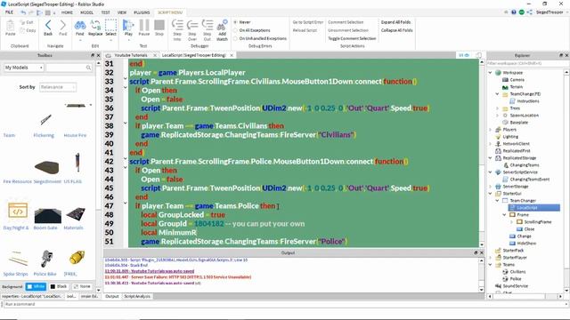The width and height of the screenshot is (570, 320).
Task: Collapse the ReplicatedStorage tree node
Action: pos(490,158)
